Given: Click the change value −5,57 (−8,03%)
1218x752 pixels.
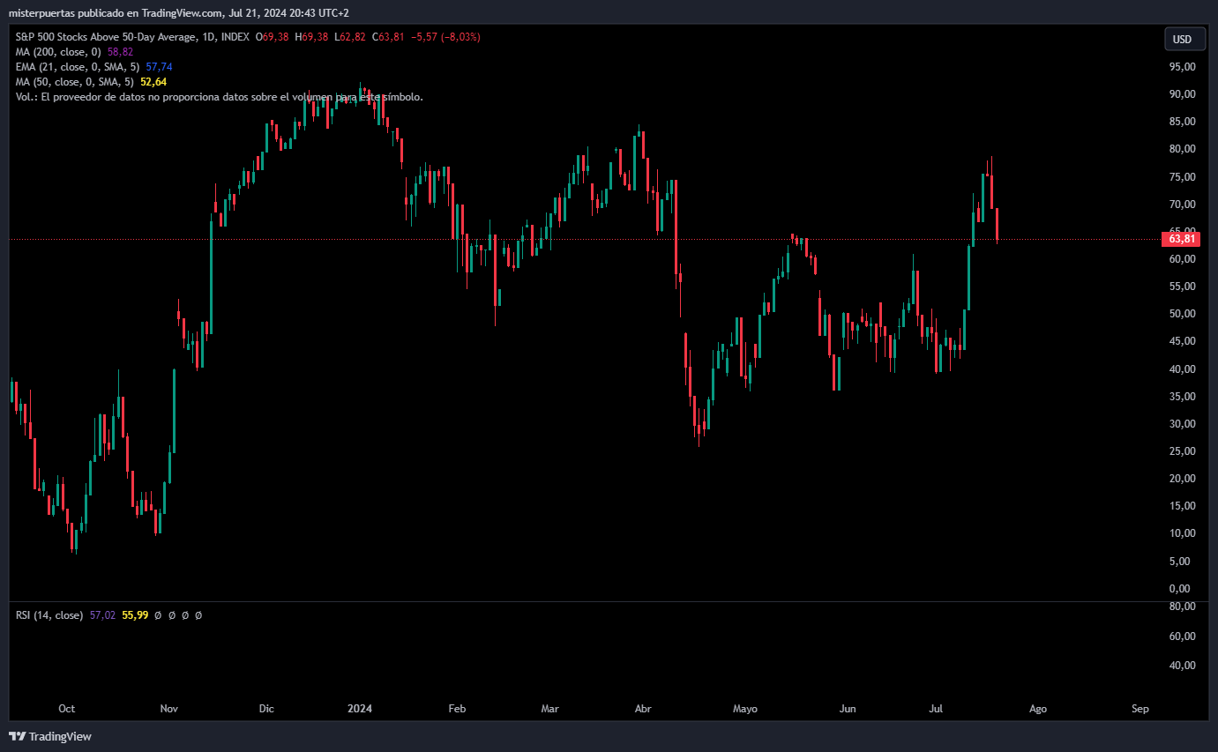Looking at the screenshot, I should [x=445, y=37].
